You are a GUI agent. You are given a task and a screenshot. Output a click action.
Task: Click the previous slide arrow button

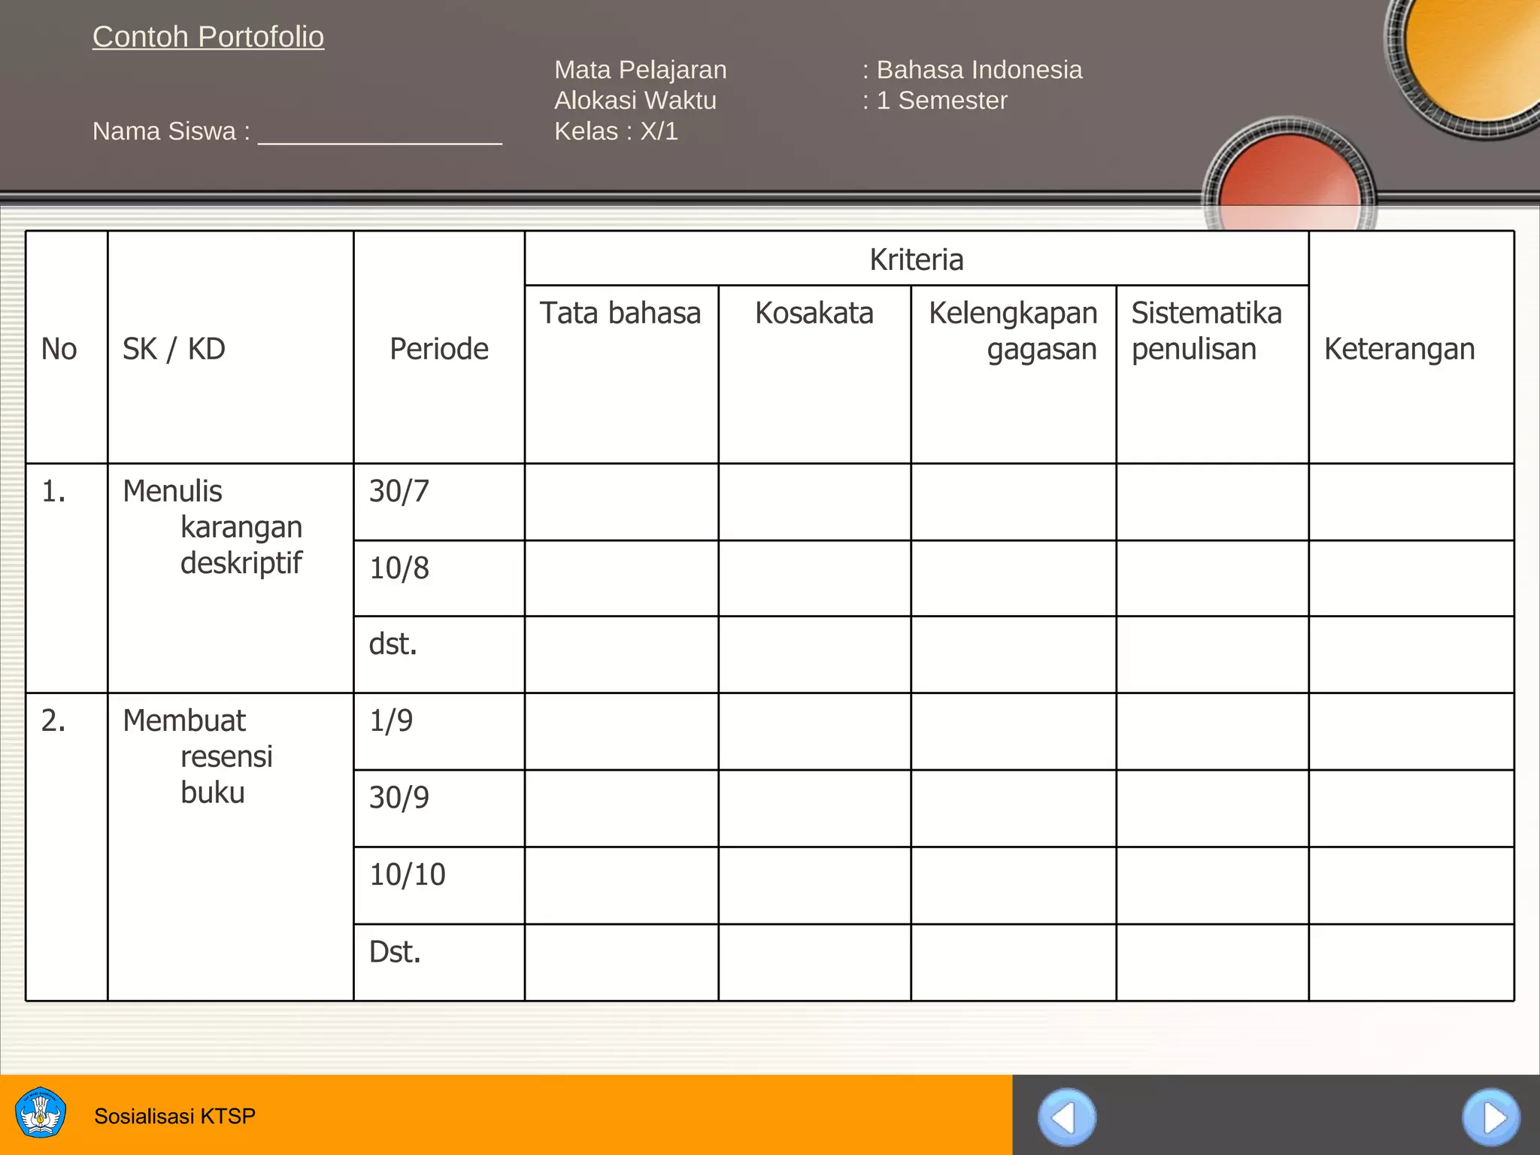click(x=1066, y=1117)
